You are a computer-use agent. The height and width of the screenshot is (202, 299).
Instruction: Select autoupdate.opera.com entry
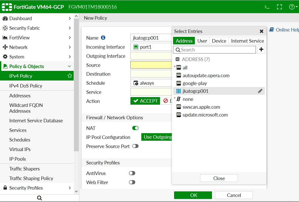point(219,75)
